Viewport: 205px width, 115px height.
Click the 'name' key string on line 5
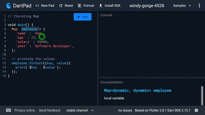click(21, 33)
